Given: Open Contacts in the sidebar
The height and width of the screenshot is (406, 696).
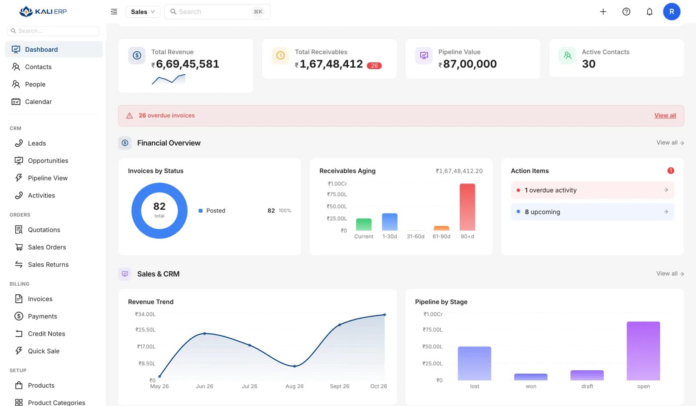Looking at the screenshot, I should point(54,67).
